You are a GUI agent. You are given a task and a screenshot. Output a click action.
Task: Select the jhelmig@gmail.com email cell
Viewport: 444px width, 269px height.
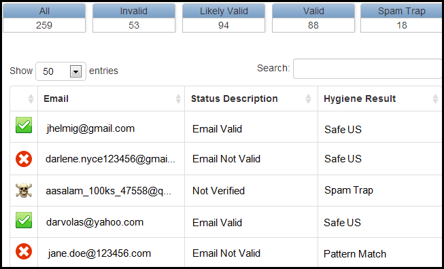tap(112, 127)
